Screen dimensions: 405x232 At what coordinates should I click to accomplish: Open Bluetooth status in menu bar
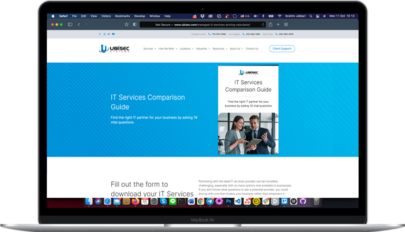click(x=263, y=16)
